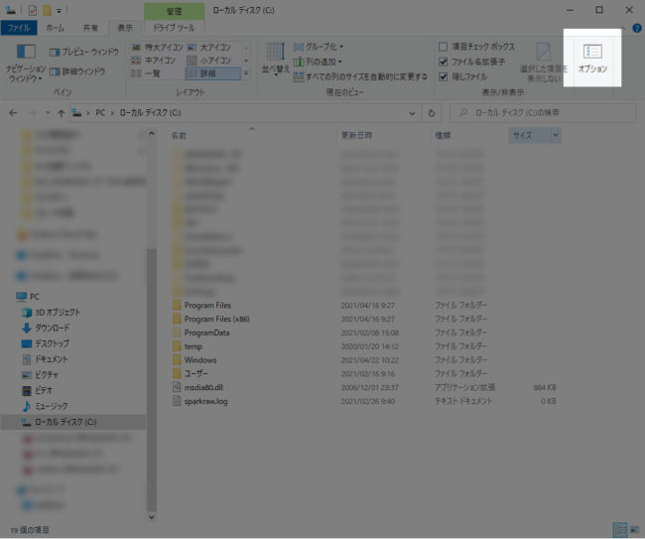Switch to the ドライブ ツール tab
645x539 pixels.
pos(174,28)
